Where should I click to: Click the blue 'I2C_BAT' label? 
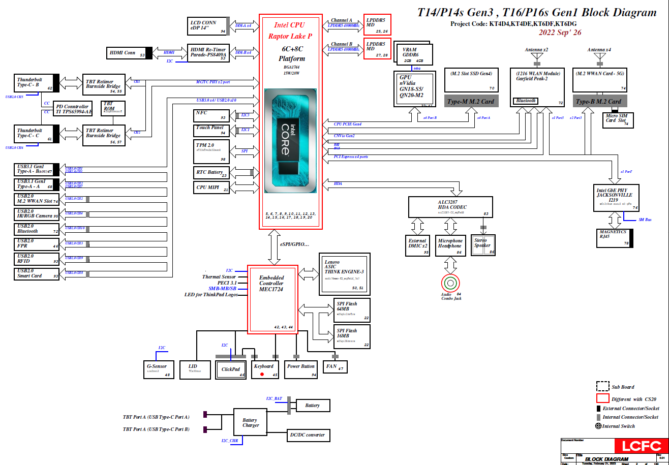click(x=274, y=398)
